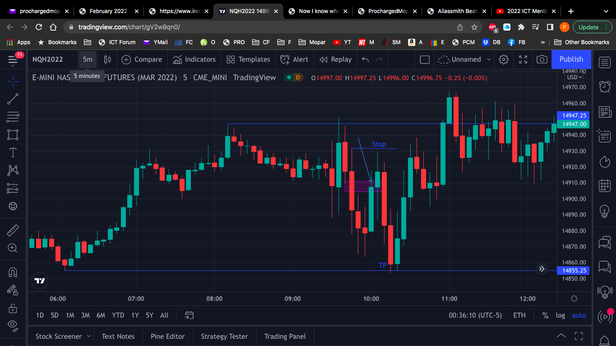The width and height of the screenshot is (616, 346).
Task: Open the public chats panel
Action: pos(605,243)
